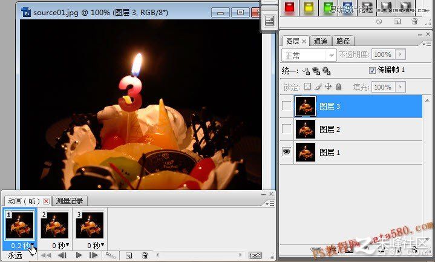Select the red button style swatch
The height and width of the screenshot is (262, 435).
[x=289, y=7]
